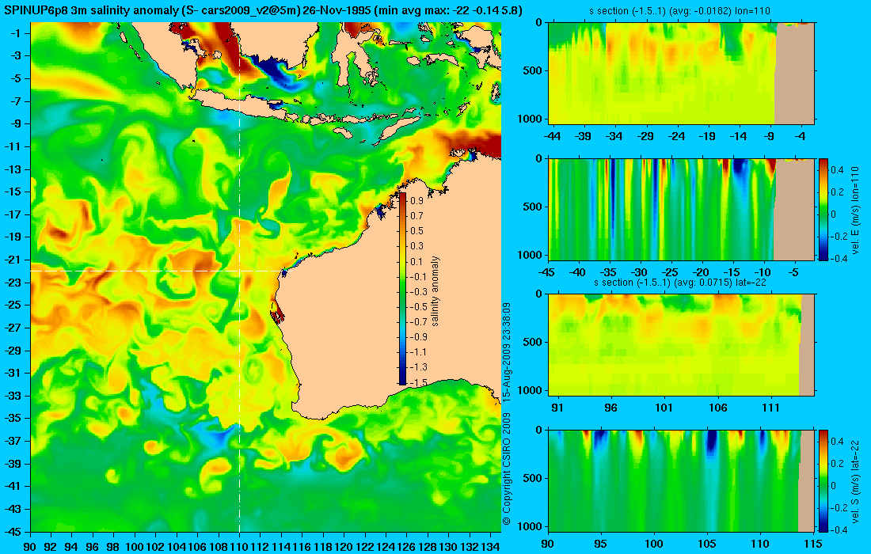Click the -40 label on vel. E axis

pyautogui.click(x=578, y=272)
